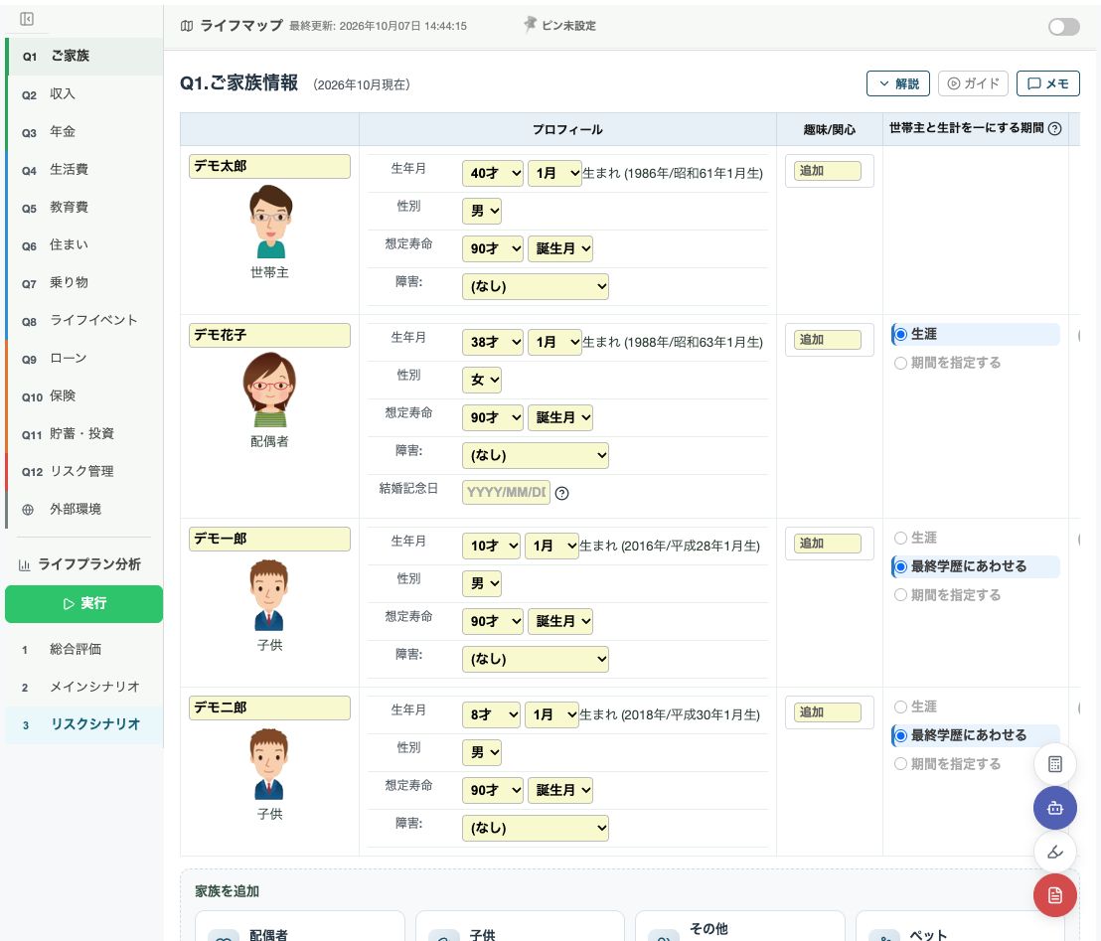Open デモ一郎 birth month 1月 dropdown
1101x941 pixels.
tap(551, 547)
